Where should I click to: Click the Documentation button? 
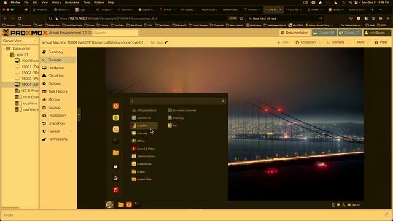point(295,33)
